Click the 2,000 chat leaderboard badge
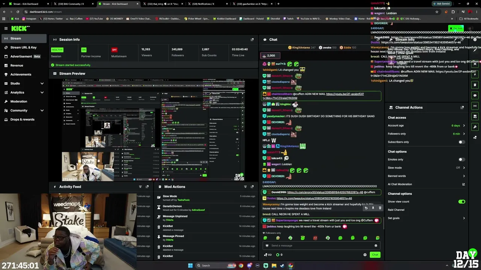Image resolution: width=481 pixels, height=270 pixels. pos(270,55)
